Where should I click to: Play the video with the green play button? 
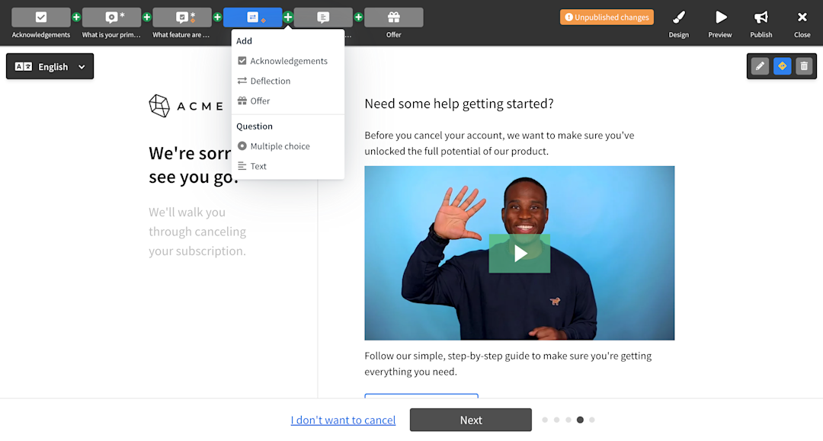click(520, 254)
